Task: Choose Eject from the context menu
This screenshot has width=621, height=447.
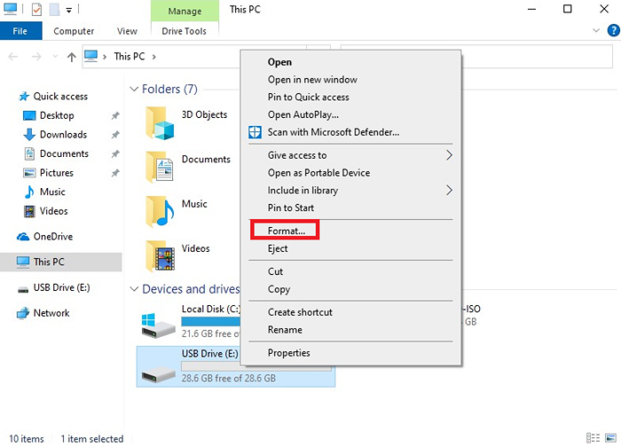Action: [x=278, y=248]
